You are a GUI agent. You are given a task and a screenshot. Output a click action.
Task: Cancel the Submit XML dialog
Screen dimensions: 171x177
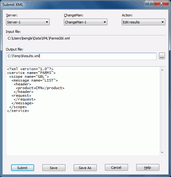coord(116,168)
